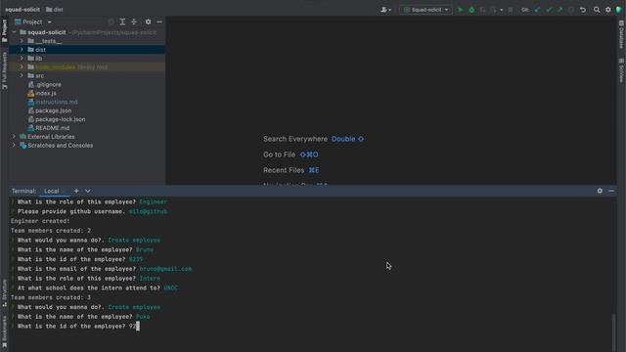Open the Project tool window side tab
This screenshot has width=626, height=352.
[4, 31]
